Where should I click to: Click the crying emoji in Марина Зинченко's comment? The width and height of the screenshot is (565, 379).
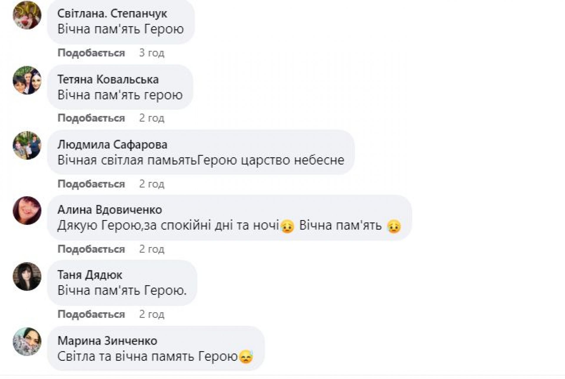coord(246,357)
